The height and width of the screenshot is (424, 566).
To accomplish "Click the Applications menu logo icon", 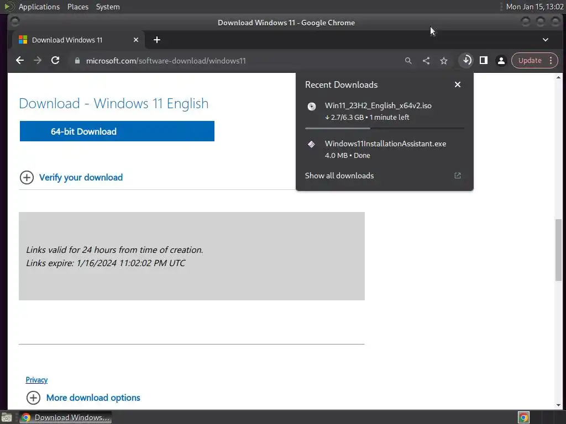I will coord(9,7).
